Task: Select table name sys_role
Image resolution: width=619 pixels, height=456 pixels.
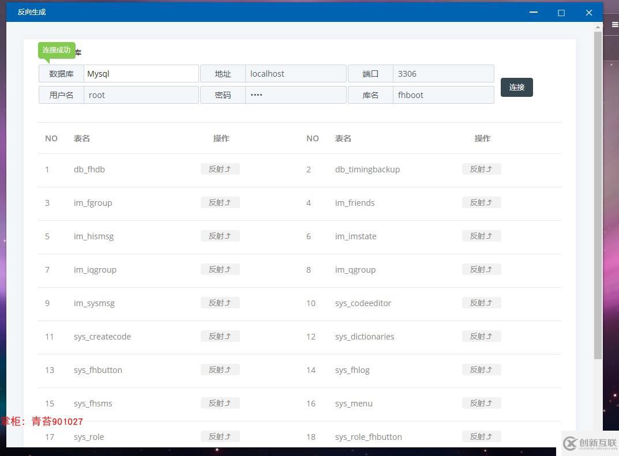Action: (89, 438)
